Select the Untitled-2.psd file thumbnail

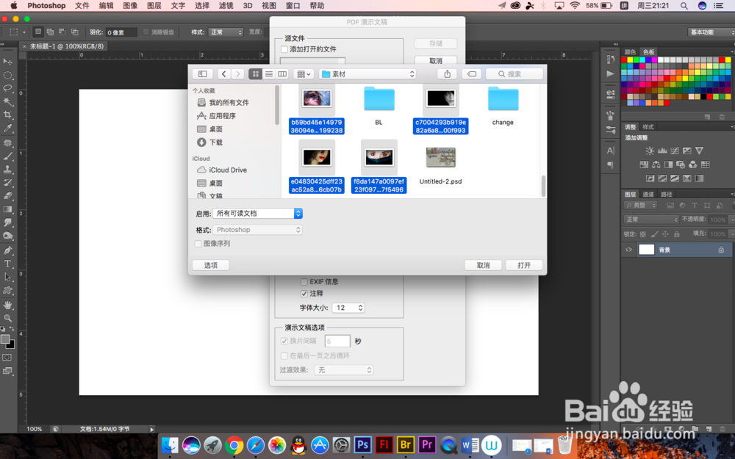point(440,156)
